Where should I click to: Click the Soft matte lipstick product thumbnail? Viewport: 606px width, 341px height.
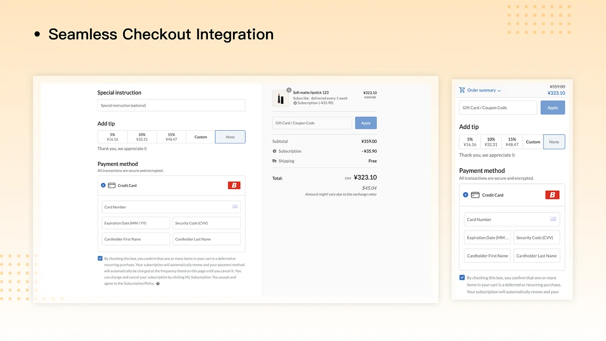pos(280,98)
